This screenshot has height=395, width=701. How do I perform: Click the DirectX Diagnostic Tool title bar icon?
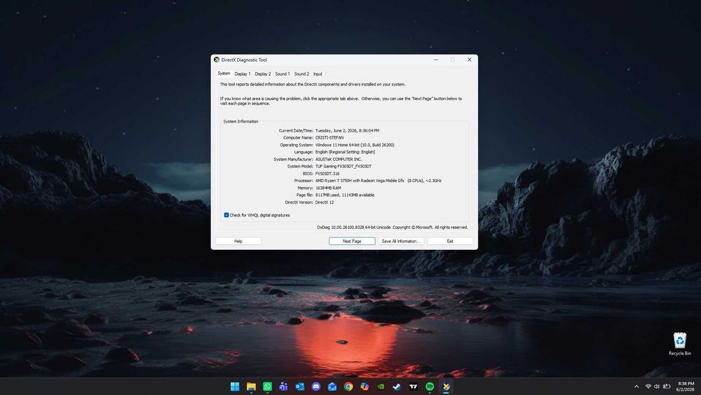click(217, 60)
